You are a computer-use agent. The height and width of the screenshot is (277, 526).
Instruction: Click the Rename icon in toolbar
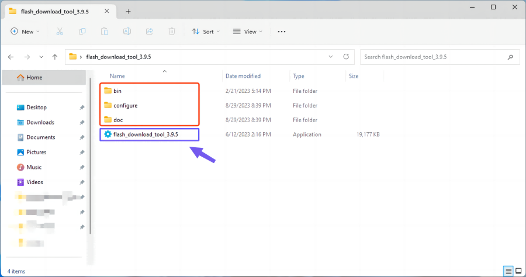pos(127,32)
